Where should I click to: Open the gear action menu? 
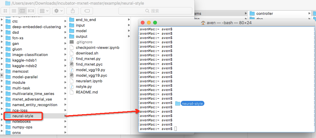click(x=58, y=11)
